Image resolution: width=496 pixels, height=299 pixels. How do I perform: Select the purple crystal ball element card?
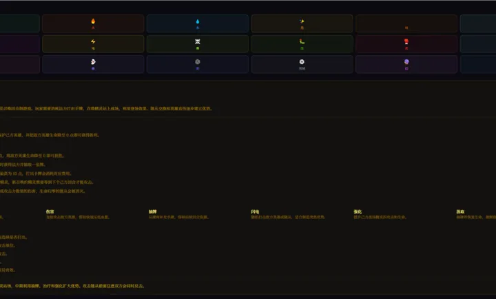pos(406,64)
